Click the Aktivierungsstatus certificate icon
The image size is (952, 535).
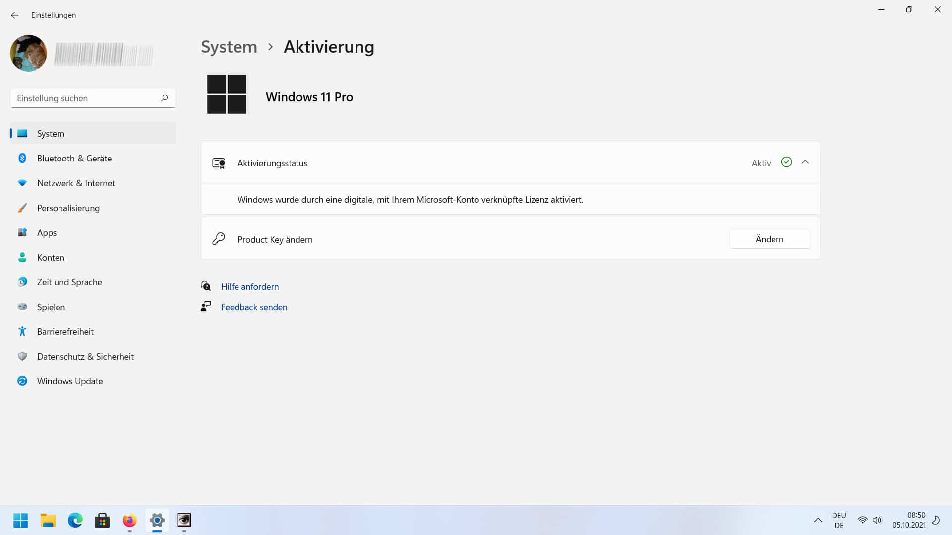pos(219,163)
